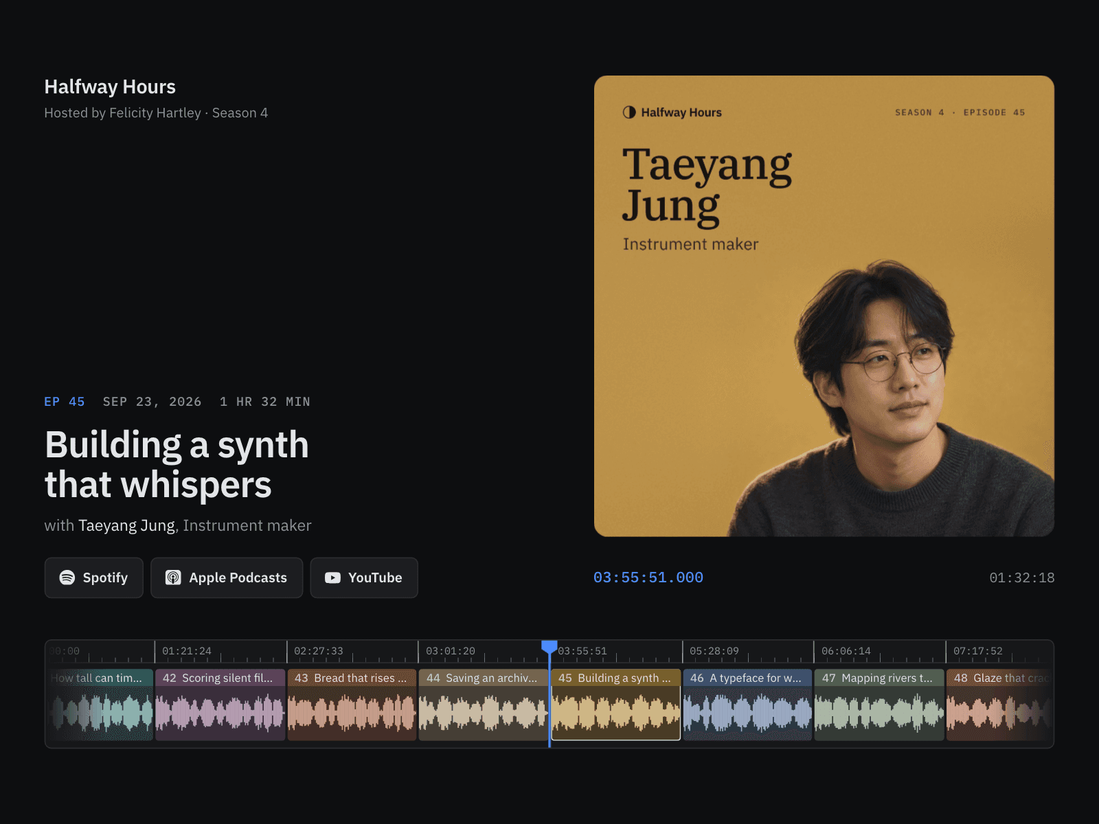The width and height of the screenshot is (1099, 824).
Task: Click ruler timecode 05:28:09
Action: pos(714,651)
